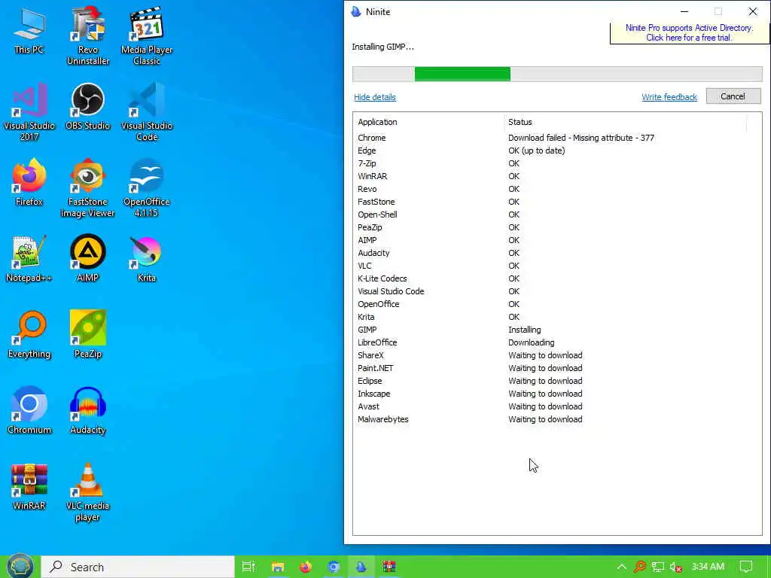Open File Explorer from the taskbar
The height and width of the screenshot is (578, 771).
coord(277,567)
